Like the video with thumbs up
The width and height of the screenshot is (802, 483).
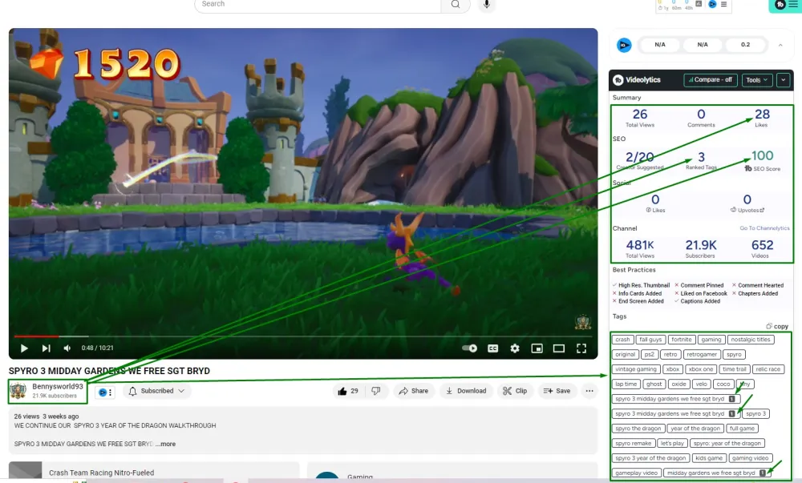coord(348,391)
